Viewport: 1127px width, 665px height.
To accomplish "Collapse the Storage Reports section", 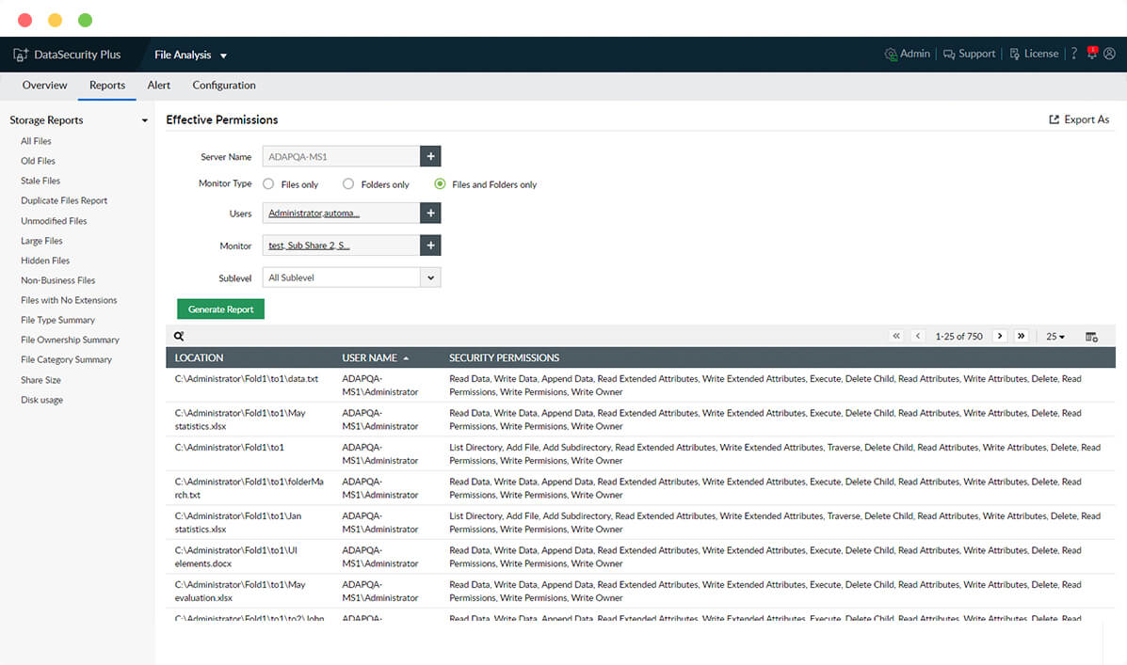I will [x=144, y=120].
